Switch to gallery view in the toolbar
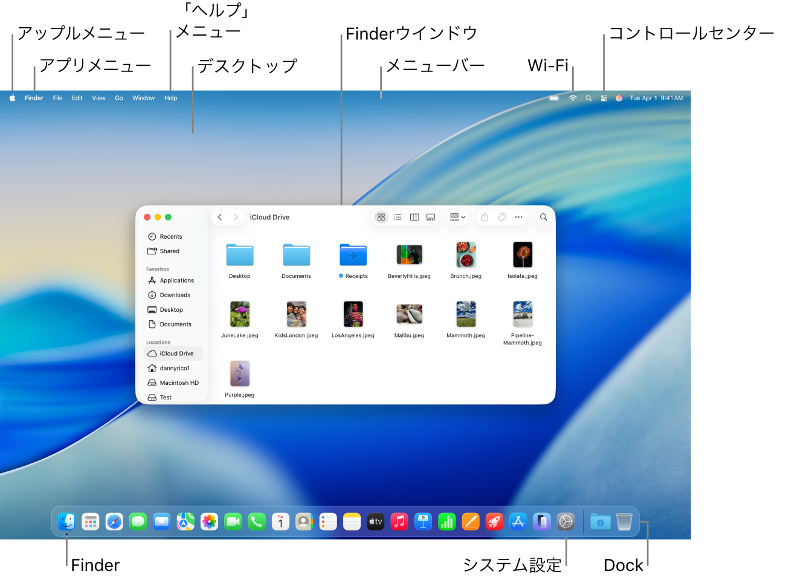This screenshot has width=789, height=577. (430, 217)
